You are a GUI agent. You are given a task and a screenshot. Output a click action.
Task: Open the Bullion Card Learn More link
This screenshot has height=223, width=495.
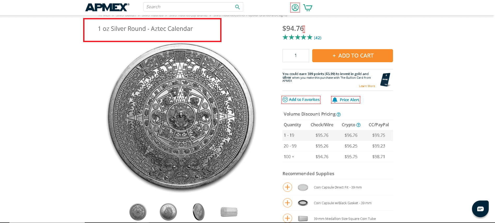pos(367,86)
